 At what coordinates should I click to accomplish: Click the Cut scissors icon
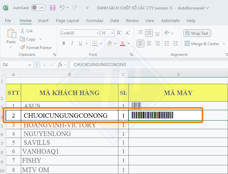[x=22, y=31]
